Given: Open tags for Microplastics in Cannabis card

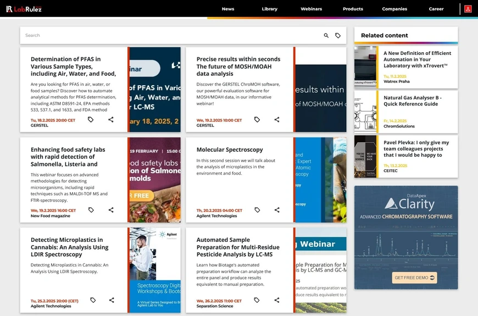Looking at the screenshot, I should click(93, 300).
